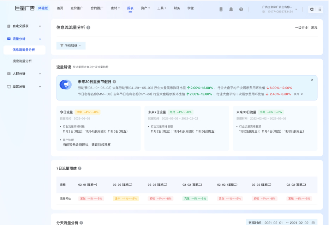Open the 资产 dropdown menu
This screenshot has height=225, width=329.
pos(145,8)
